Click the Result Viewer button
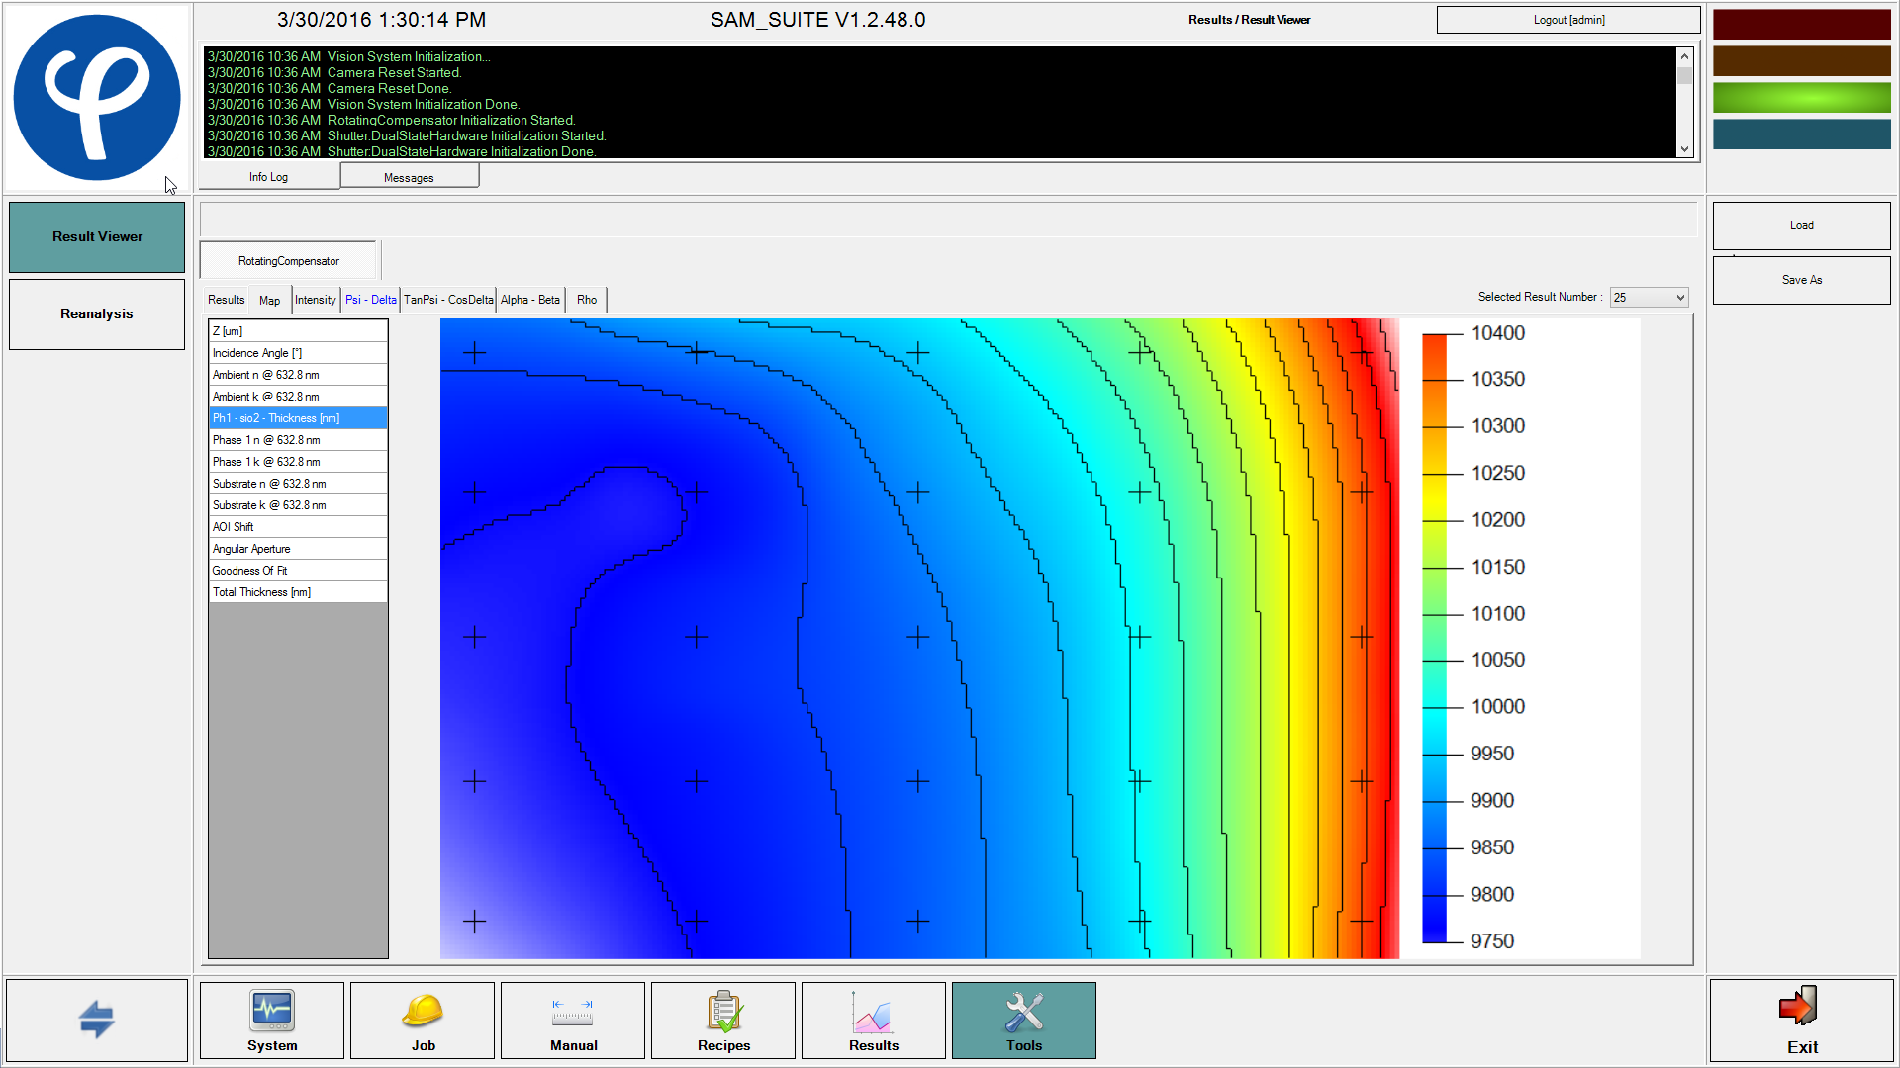The image size is (1900, 1068). pos(97,237)
